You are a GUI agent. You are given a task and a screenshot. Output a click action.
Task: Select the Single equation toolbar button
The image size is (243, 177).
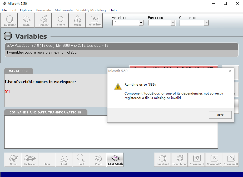[x=60, y=20]
